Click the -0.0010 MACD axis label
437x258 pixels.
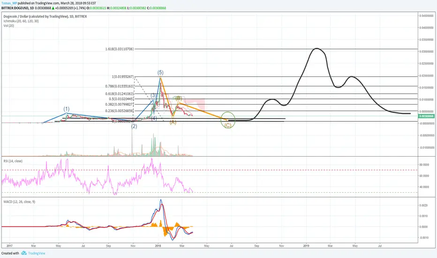[423, 238]
